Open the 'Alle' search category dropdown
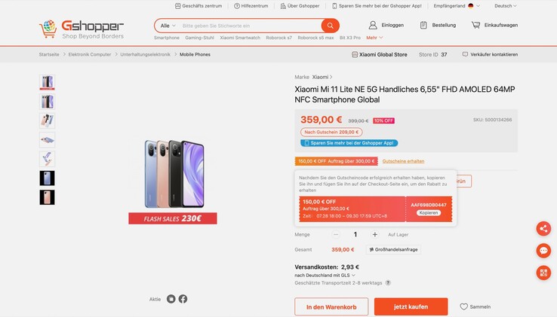 tap(168, 26)
